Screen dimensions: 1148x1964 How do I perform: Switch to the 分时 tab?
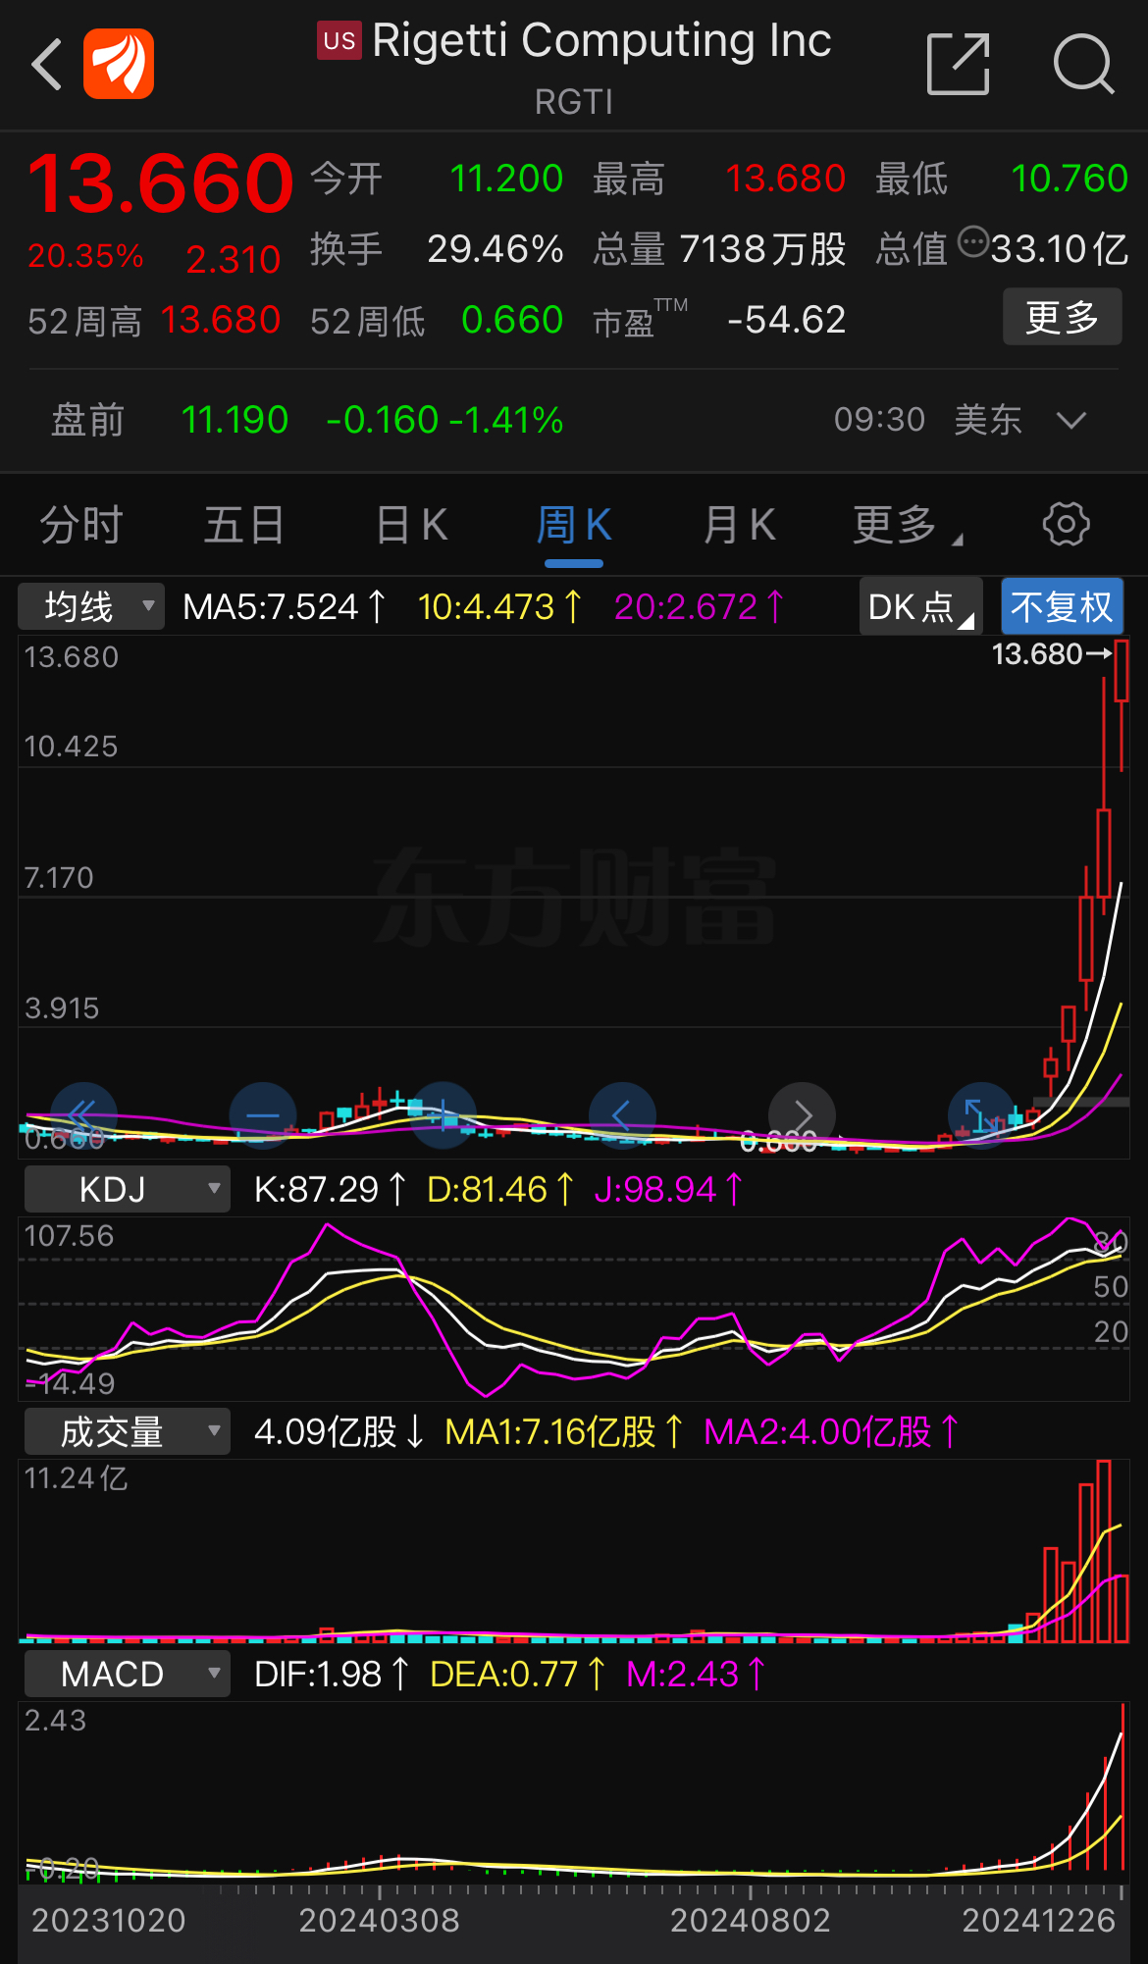tap(81, 525)
